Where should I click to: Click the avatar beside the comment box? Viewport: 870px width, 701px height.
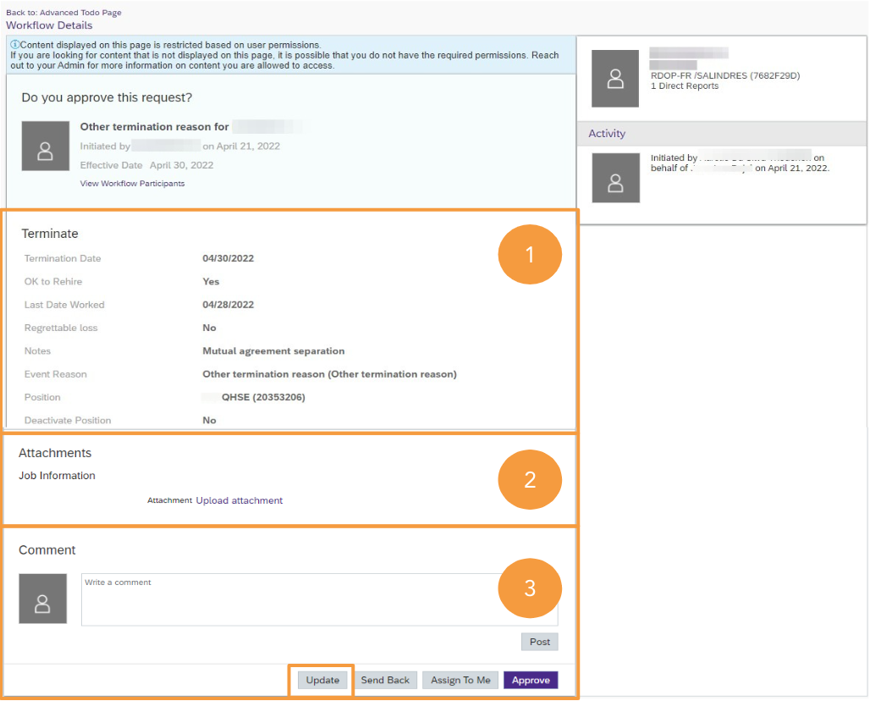(42, 602)
